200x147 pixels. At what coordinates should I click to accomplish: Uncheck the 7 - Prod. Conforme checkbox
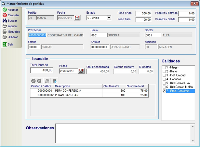164,91
